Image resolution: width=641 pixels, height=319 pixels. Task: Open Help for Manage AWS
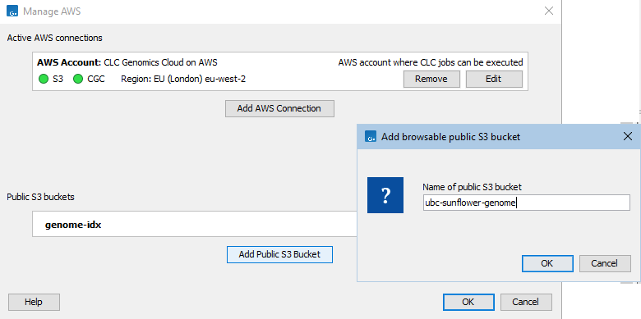pos(34,303)
